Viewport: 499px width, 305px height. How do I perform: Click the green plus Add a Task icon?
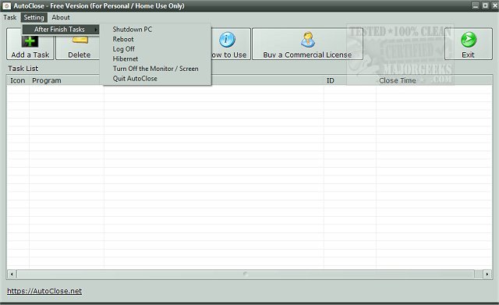(30, 41)
